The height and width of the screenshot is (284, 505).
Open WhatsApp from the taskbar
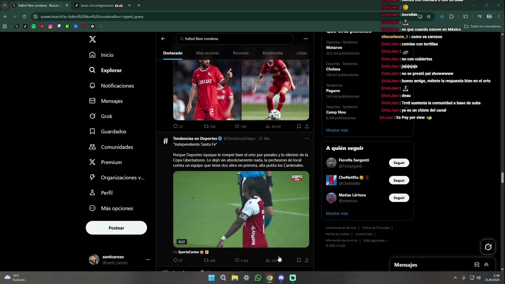point(258,278)
